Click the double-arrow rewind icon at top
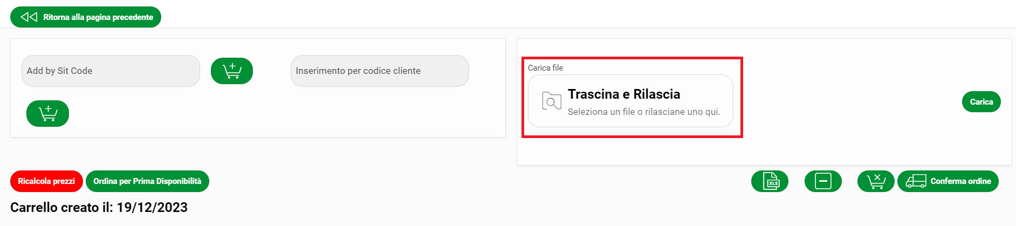 pyautogui.click(x=29, y=17)
